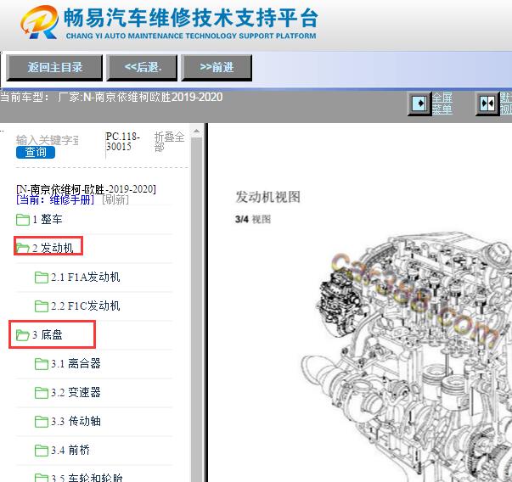Click the blue 查询 search button

click(36, 152)
